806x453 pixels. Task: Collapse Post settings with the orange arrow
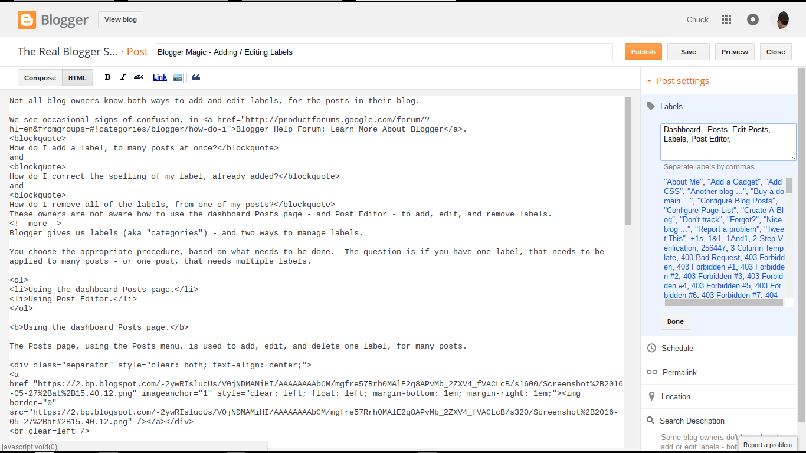click(649, 81)
